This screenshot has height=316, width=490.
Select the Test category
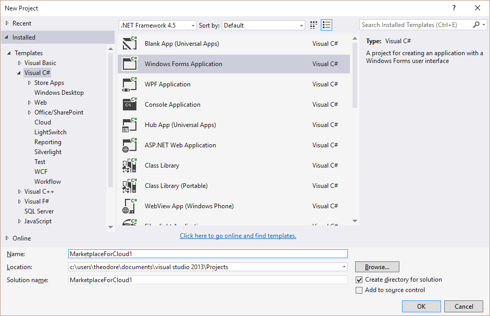point(40,162)
